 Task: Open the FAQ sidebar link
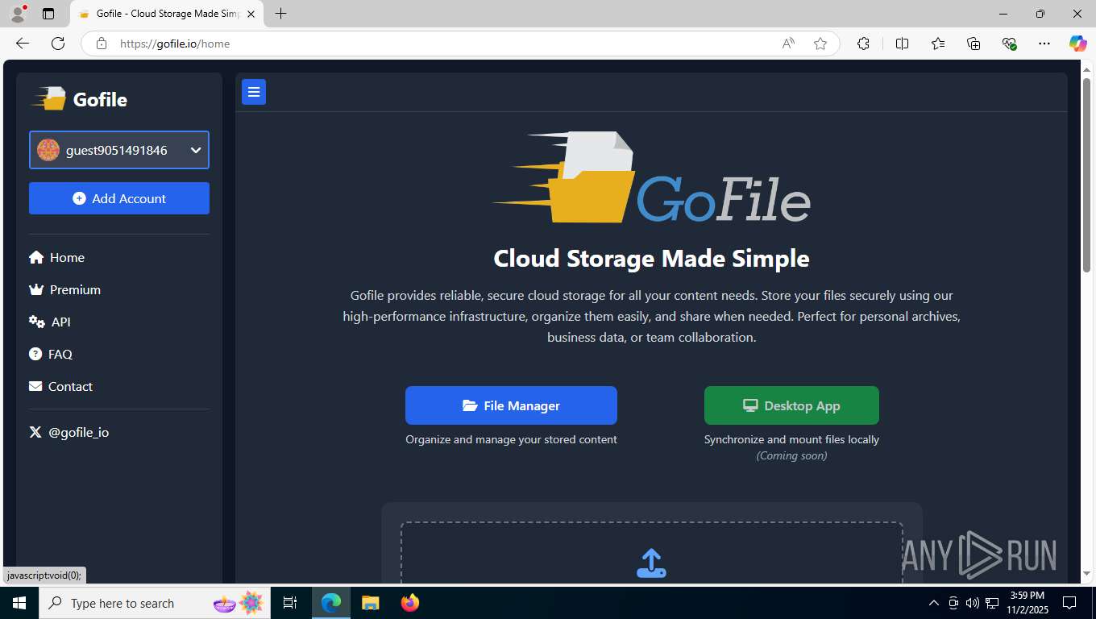pos(51,354)
